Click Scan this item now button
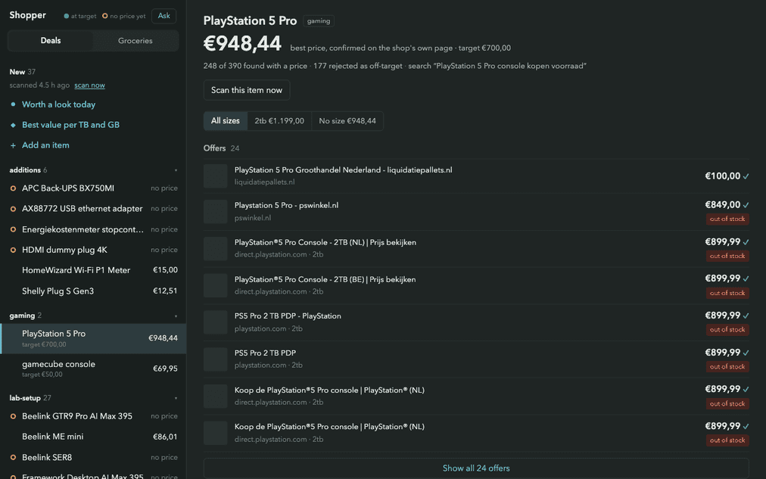This screenshot has width=766, height=479. tap(247, 90)
